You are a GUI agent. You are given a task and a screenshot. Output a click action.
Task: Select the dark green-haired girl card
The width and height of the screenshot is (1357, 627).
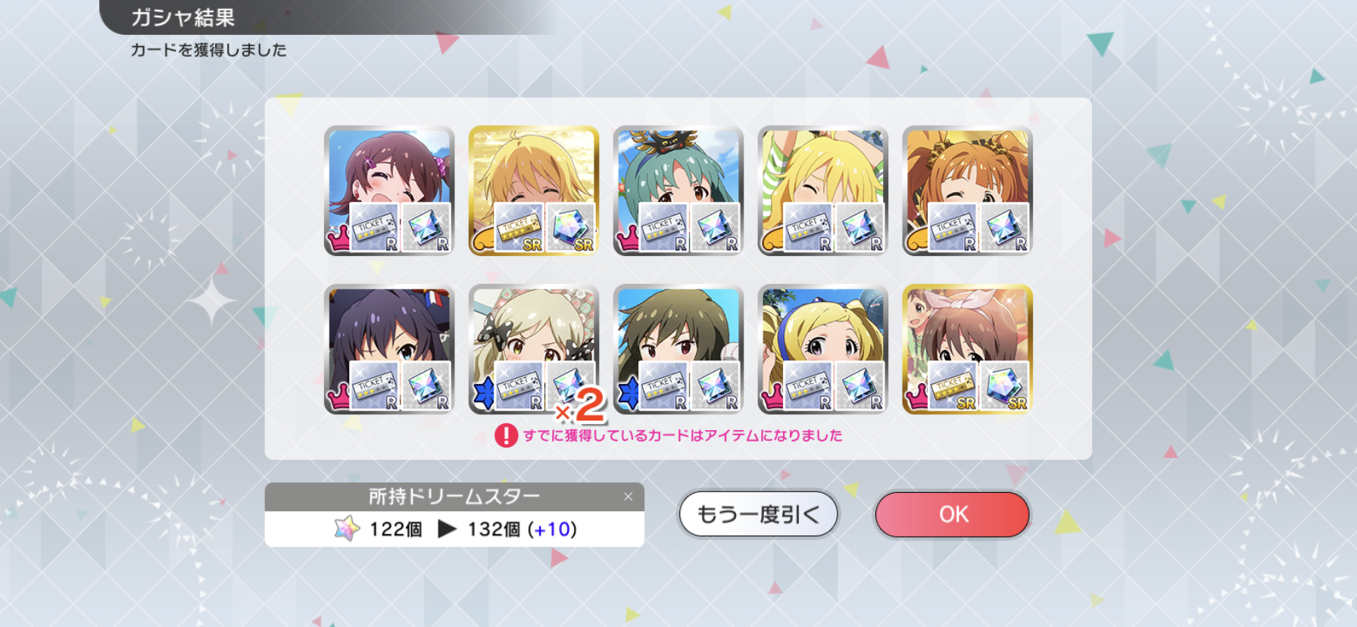[678, 350]
